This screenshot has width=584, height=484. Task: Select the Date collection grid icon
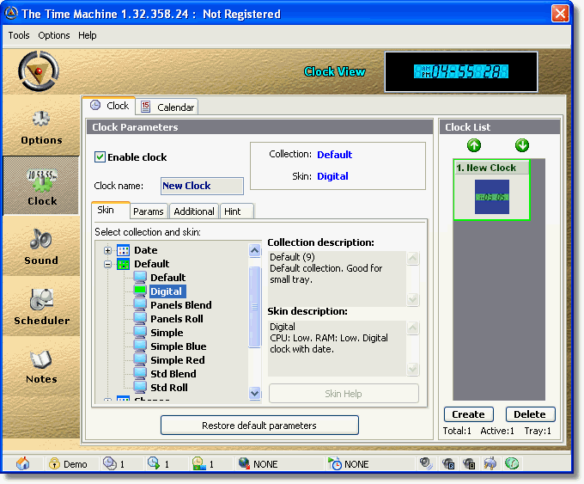tap(124, 250)
